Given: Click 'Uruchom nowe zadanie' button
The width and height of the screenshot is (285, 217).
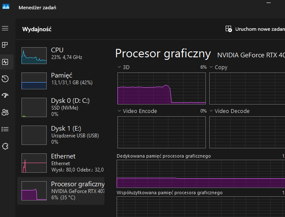Looking at the screenshot, I should (255, 29).
